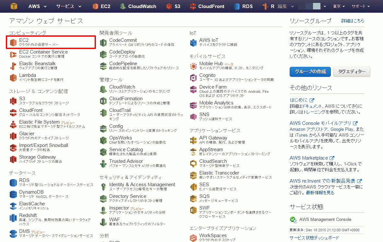
Task: Open the AWS IoT icon
Action: coord(193,42)
